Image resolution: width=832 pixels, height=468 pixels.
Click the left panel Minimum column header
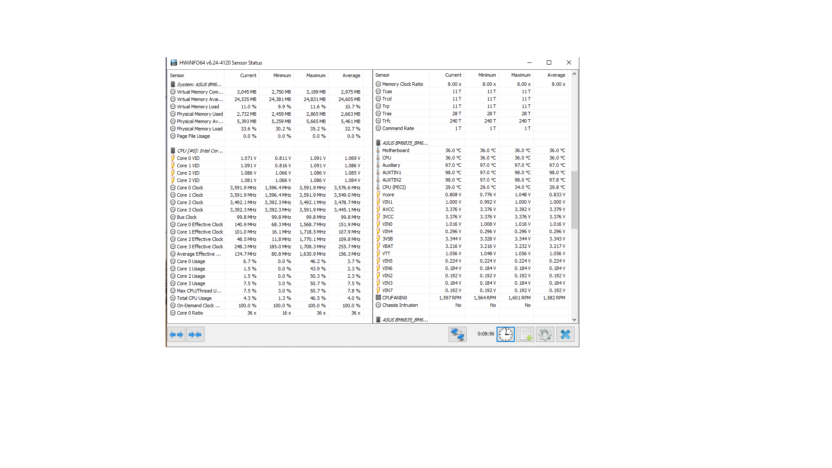tap(276, 75)
